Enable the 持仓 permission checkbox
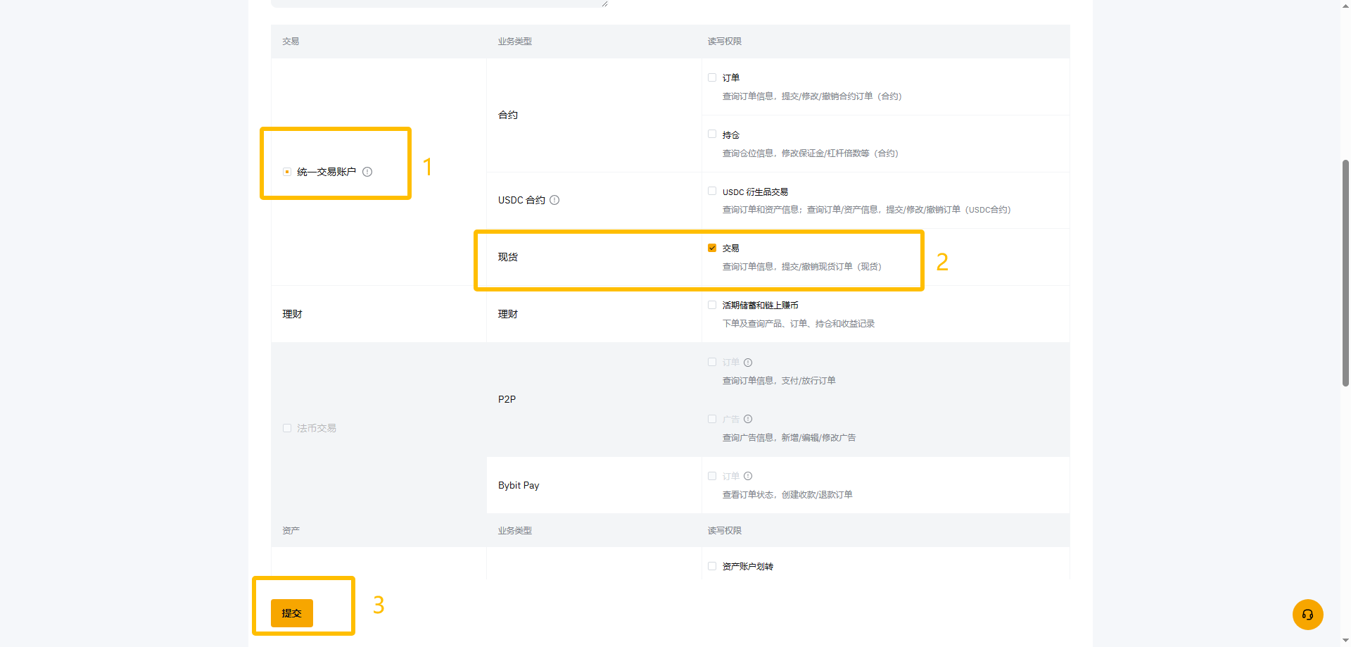This screenshot has width=1351, height=647. [x=712, y=134]
